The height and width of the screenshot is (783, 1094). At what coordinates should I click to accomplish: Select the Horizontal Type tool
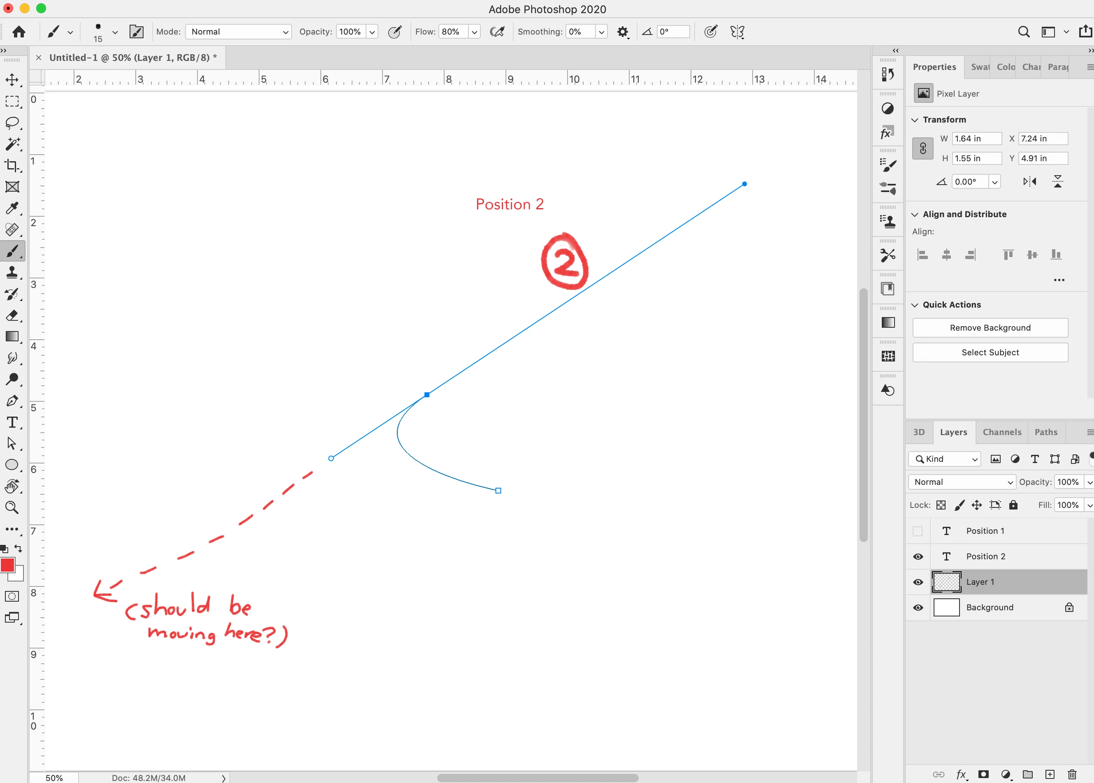coord(12,422)
